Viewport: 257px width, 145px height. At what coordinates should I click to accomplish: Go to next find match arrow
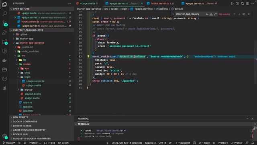pos(239,14)
